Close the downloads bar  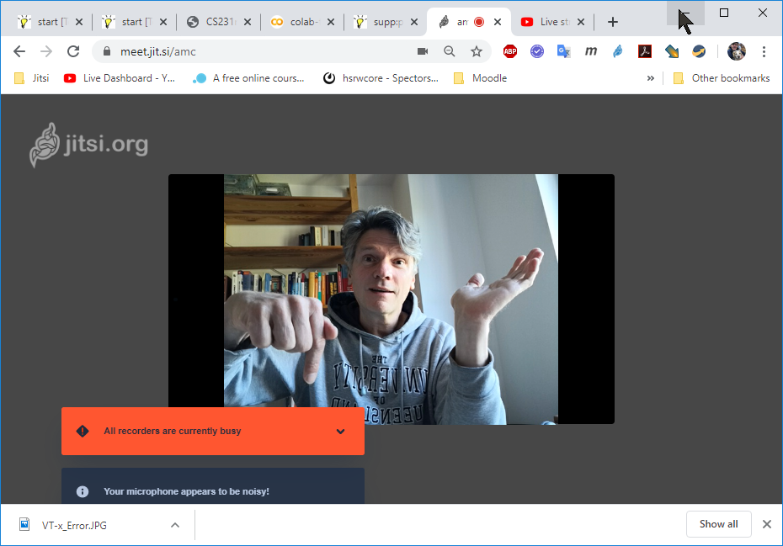[x=766, y=524]
